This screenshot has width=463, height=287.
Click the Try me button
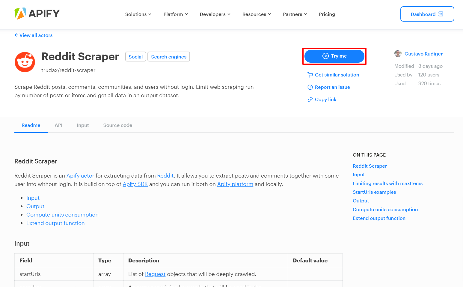(334, 56)
